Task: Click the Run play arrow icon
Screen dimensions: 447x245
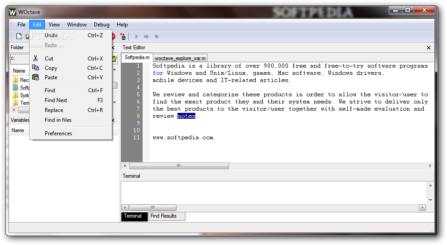Action: [x=136, y=37]
